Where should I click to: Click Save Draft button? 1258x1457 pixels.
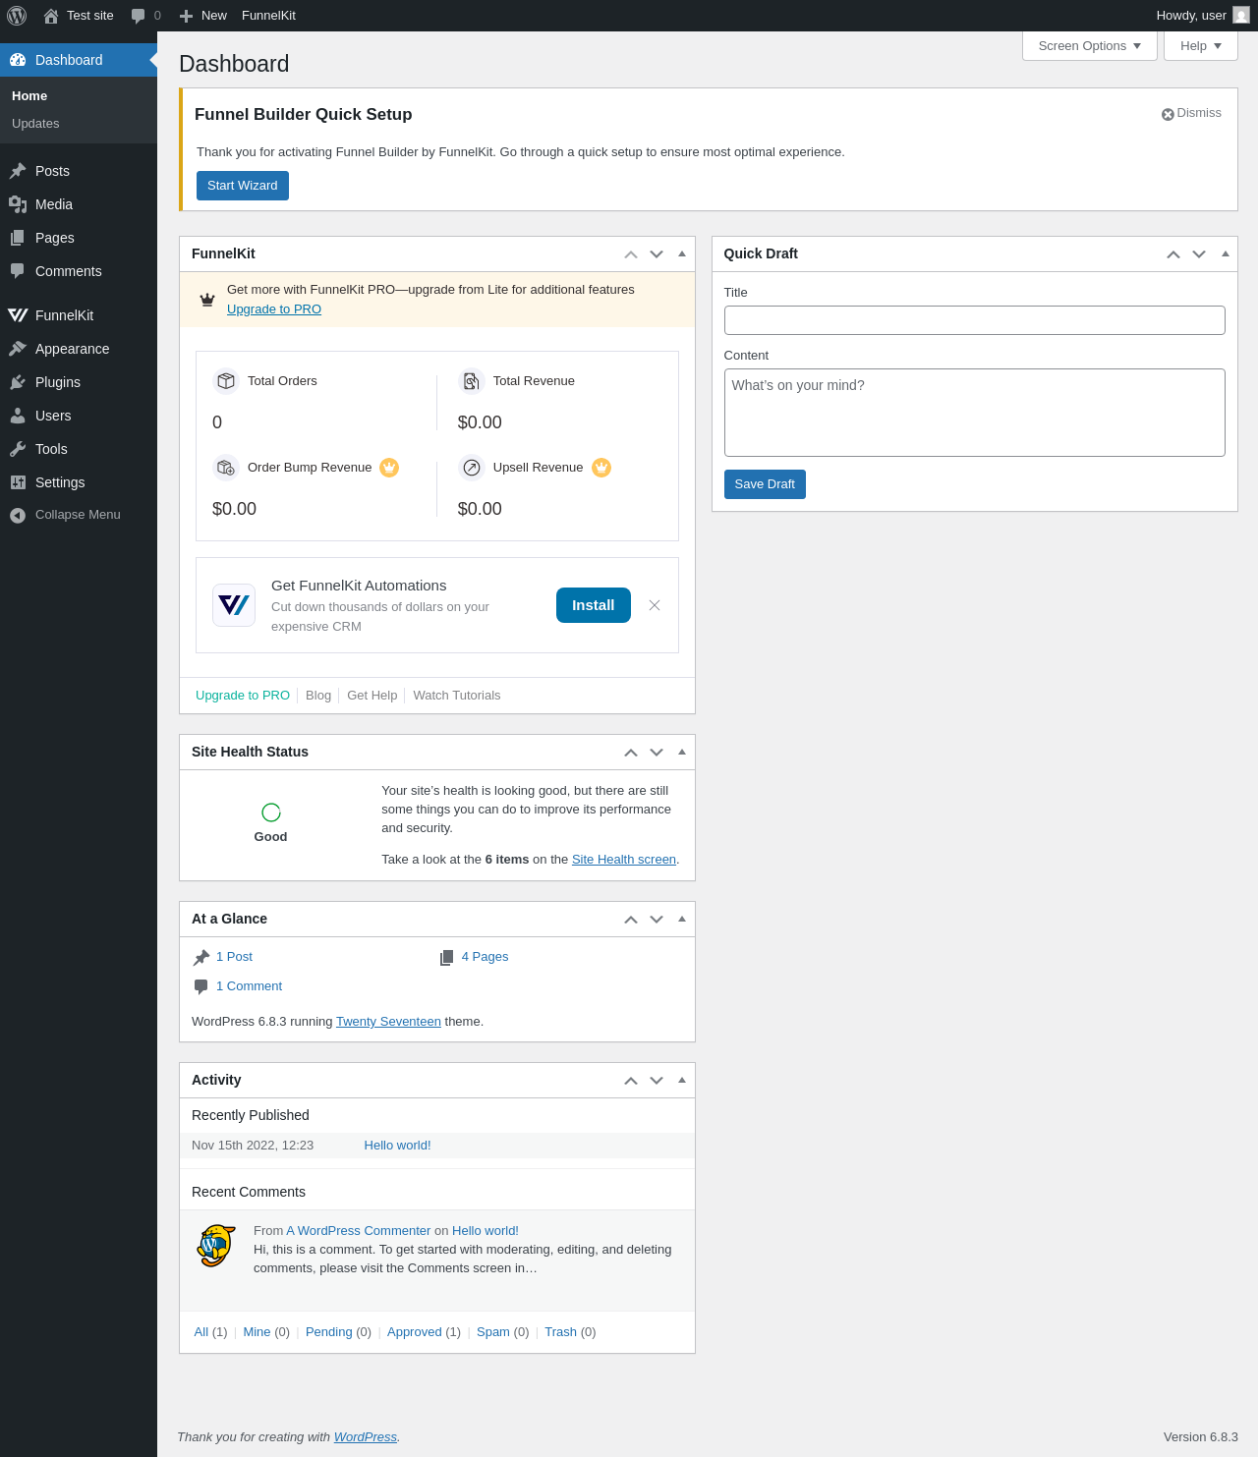coord(765,484)
